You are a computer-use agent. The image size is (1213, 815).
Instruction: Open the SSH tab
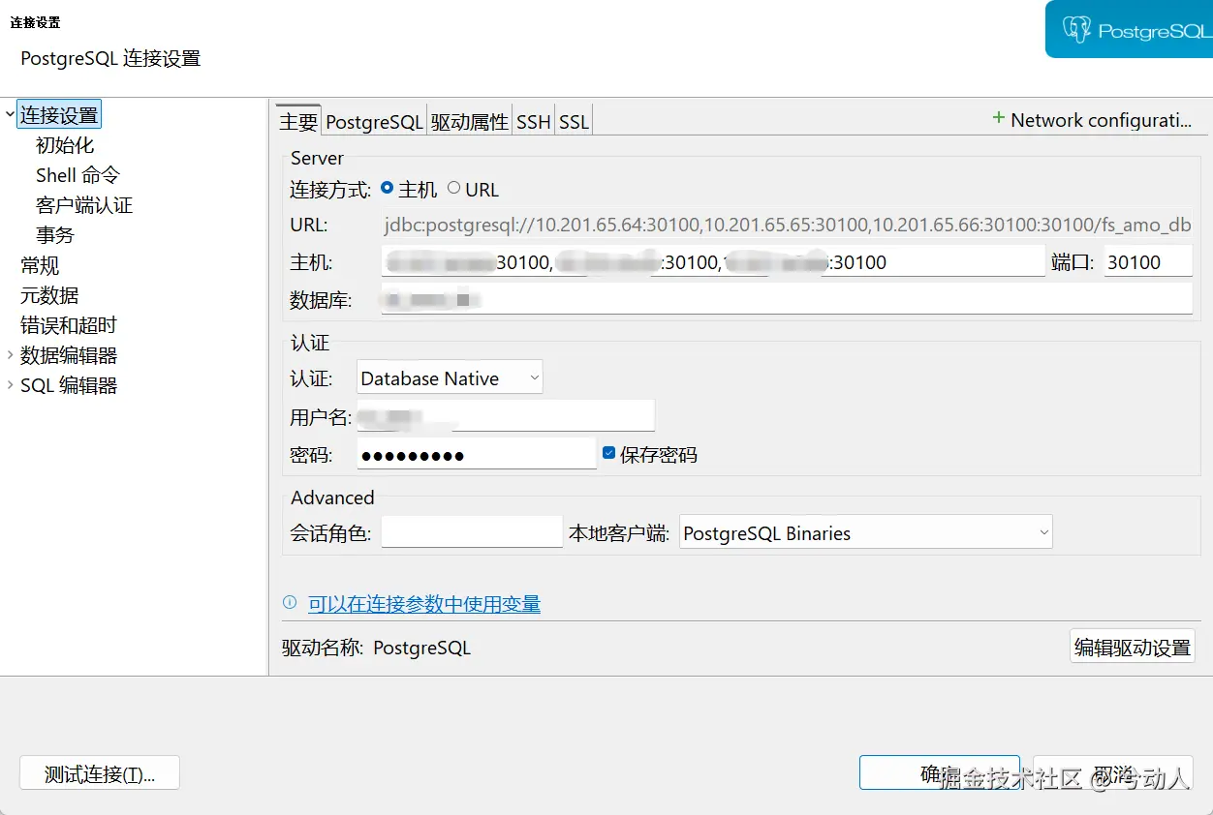533,120
